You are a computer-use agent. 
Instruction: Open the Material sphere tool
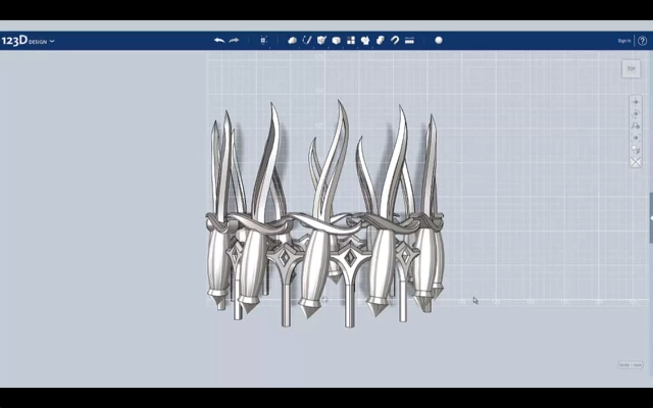[x=439, y=40]
